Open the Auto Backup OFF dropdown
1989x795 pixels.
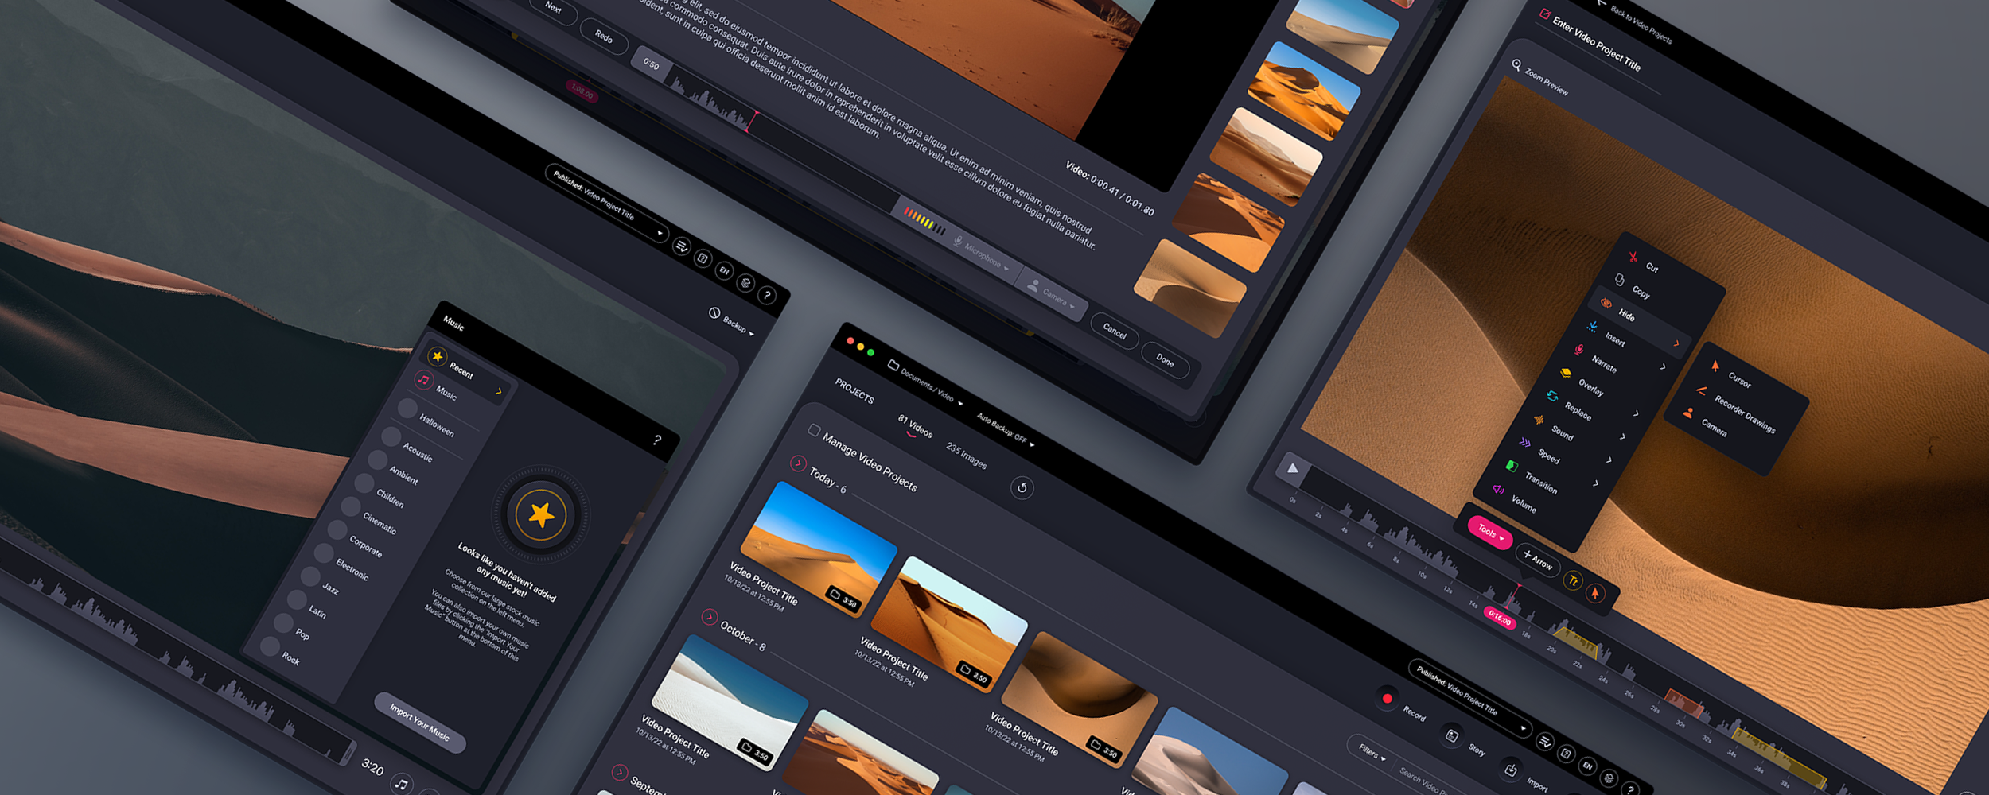click(x=1006, y=429)
